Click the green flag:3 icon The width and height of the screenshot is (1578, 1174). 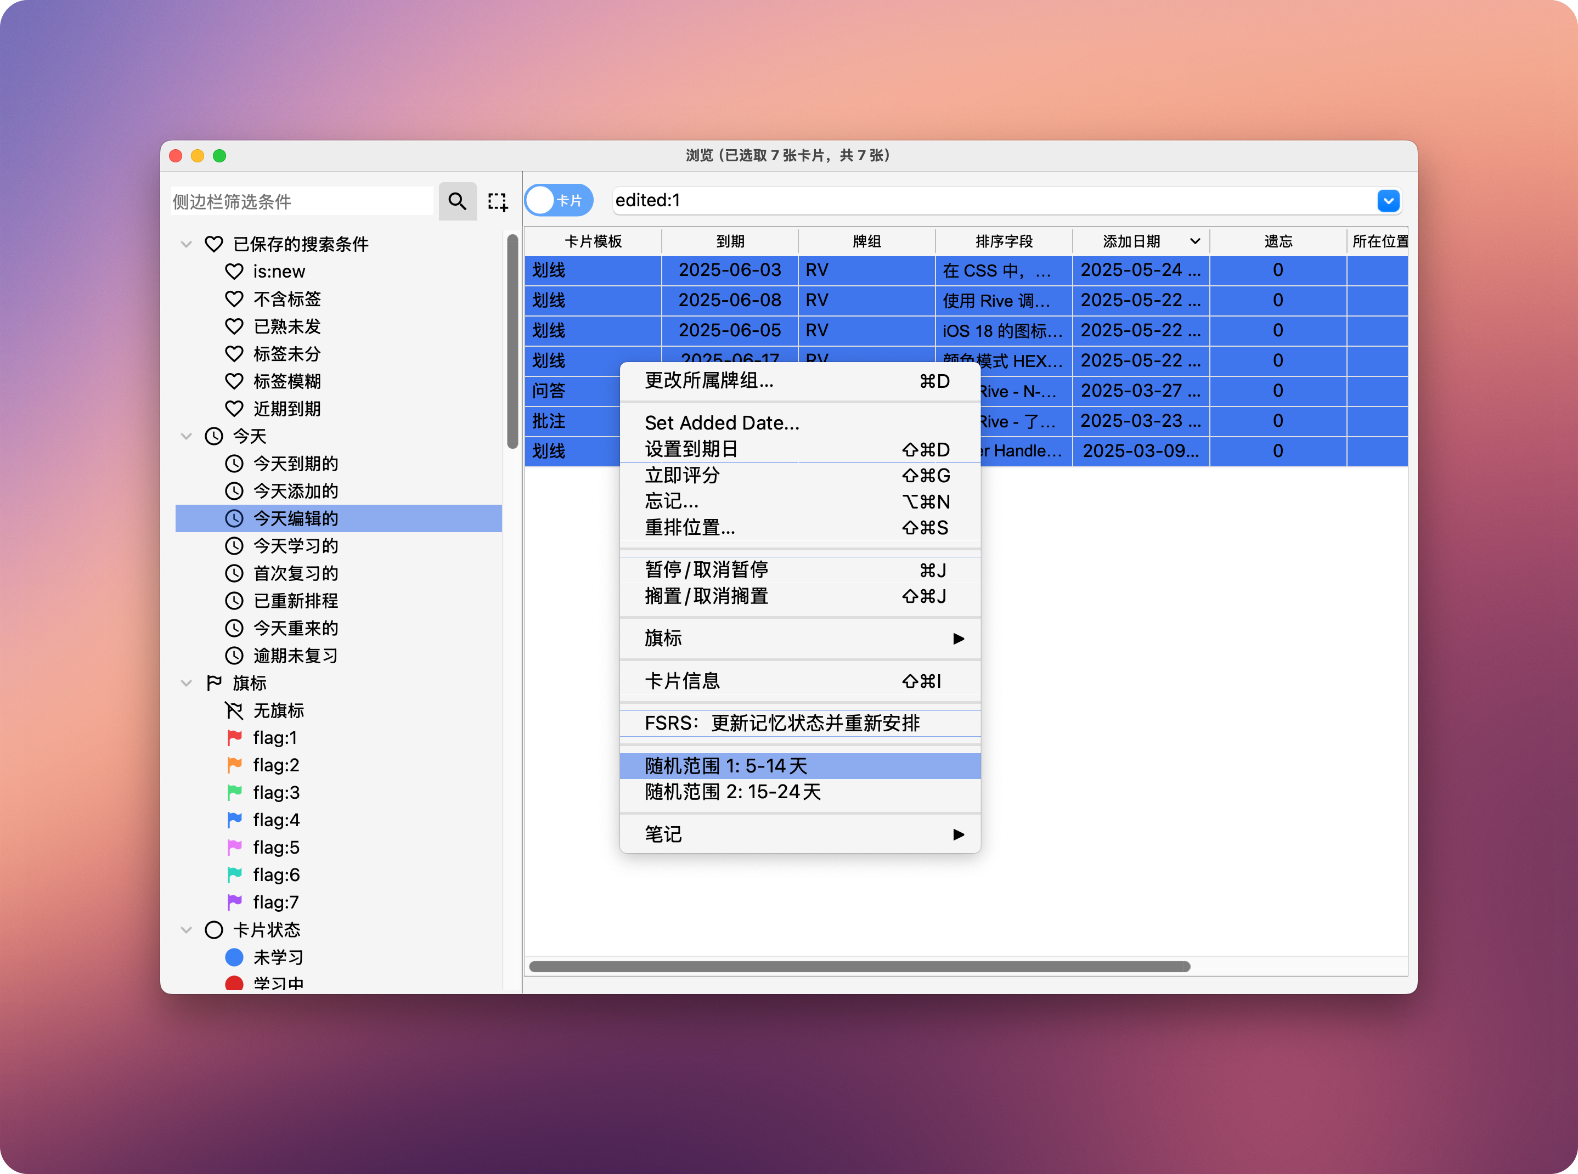pyautogui.click(x=235, y=792)
